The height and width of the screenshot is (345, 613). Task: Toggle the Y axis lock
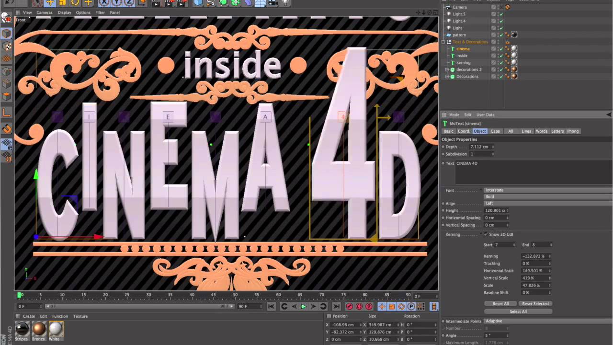[x=117, y=2]
